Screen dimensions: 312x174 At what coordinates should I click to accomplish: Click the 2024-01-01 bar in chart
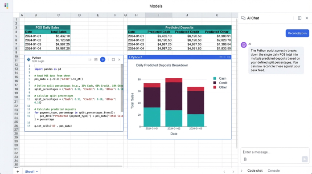coord(152,105)
